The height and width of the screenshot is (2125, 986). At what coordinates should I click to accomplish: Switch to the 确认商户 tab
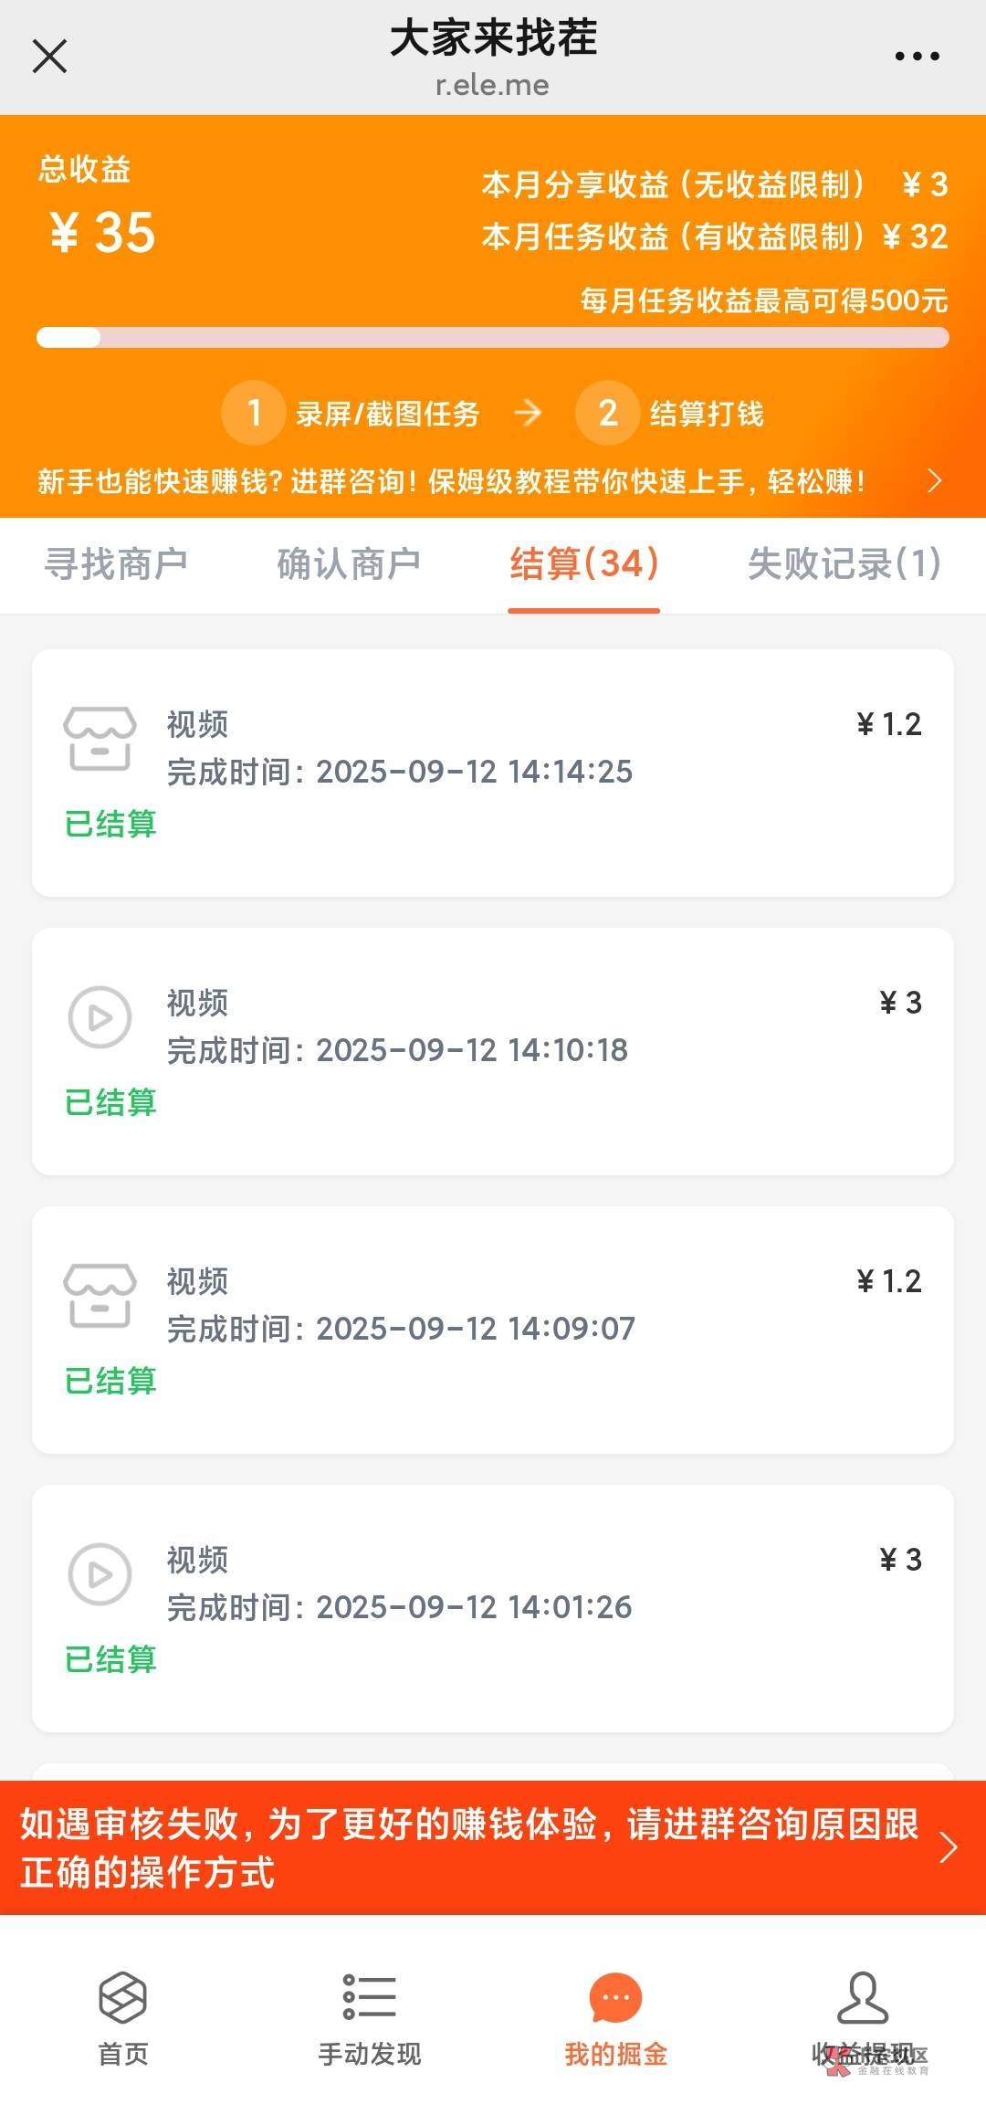349,563
